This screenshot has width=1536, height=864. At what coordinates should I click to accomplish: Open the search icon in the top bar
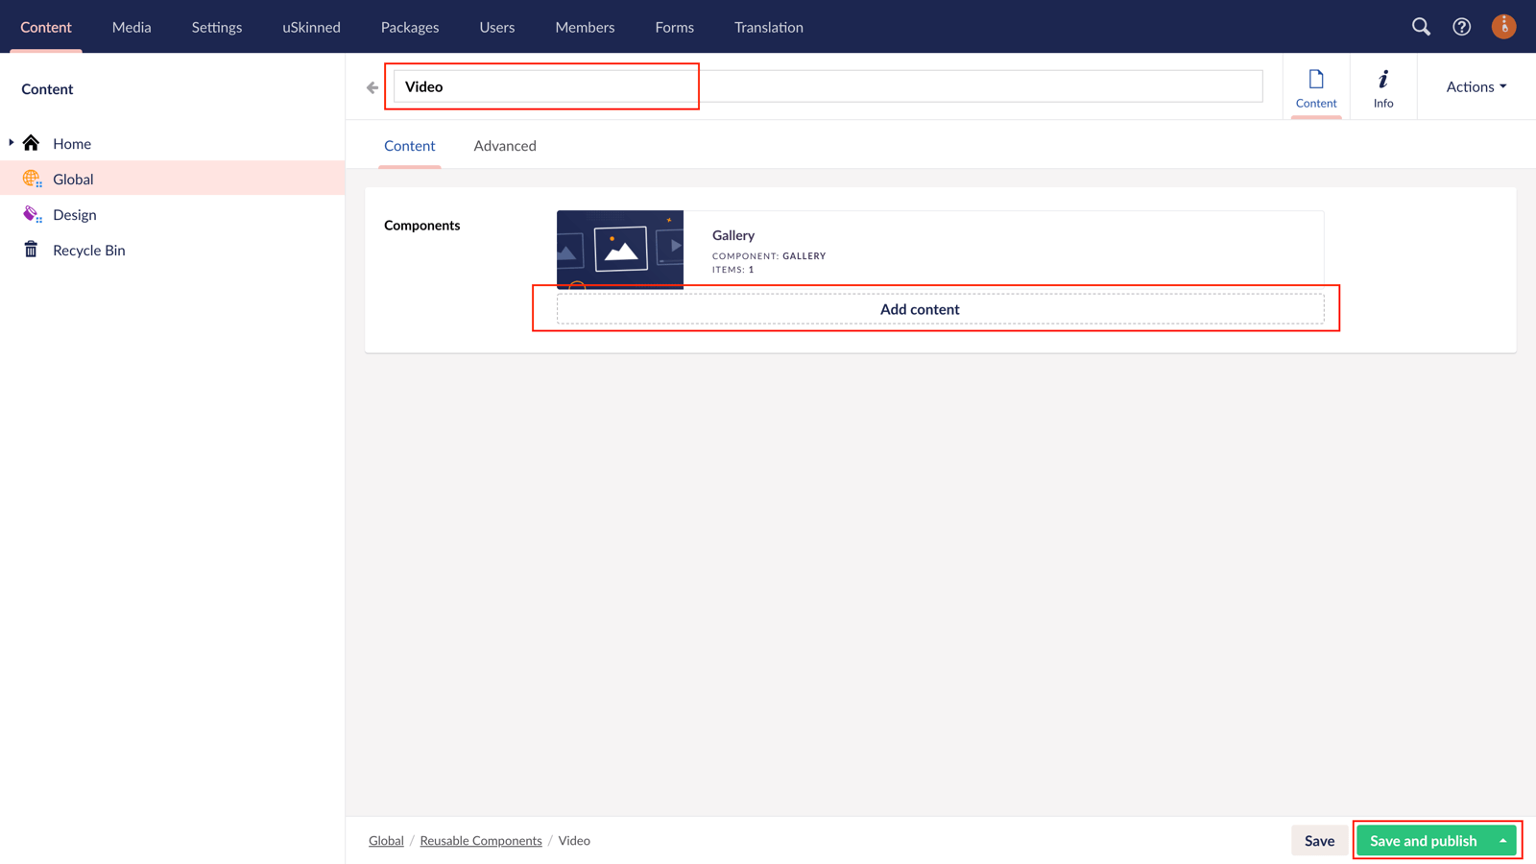(1421, 27)
